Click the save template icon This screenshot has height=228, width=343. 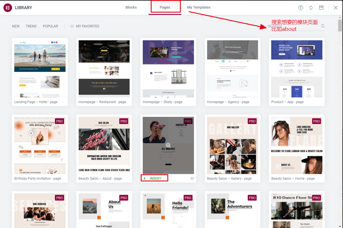click(x=321, y=8)
